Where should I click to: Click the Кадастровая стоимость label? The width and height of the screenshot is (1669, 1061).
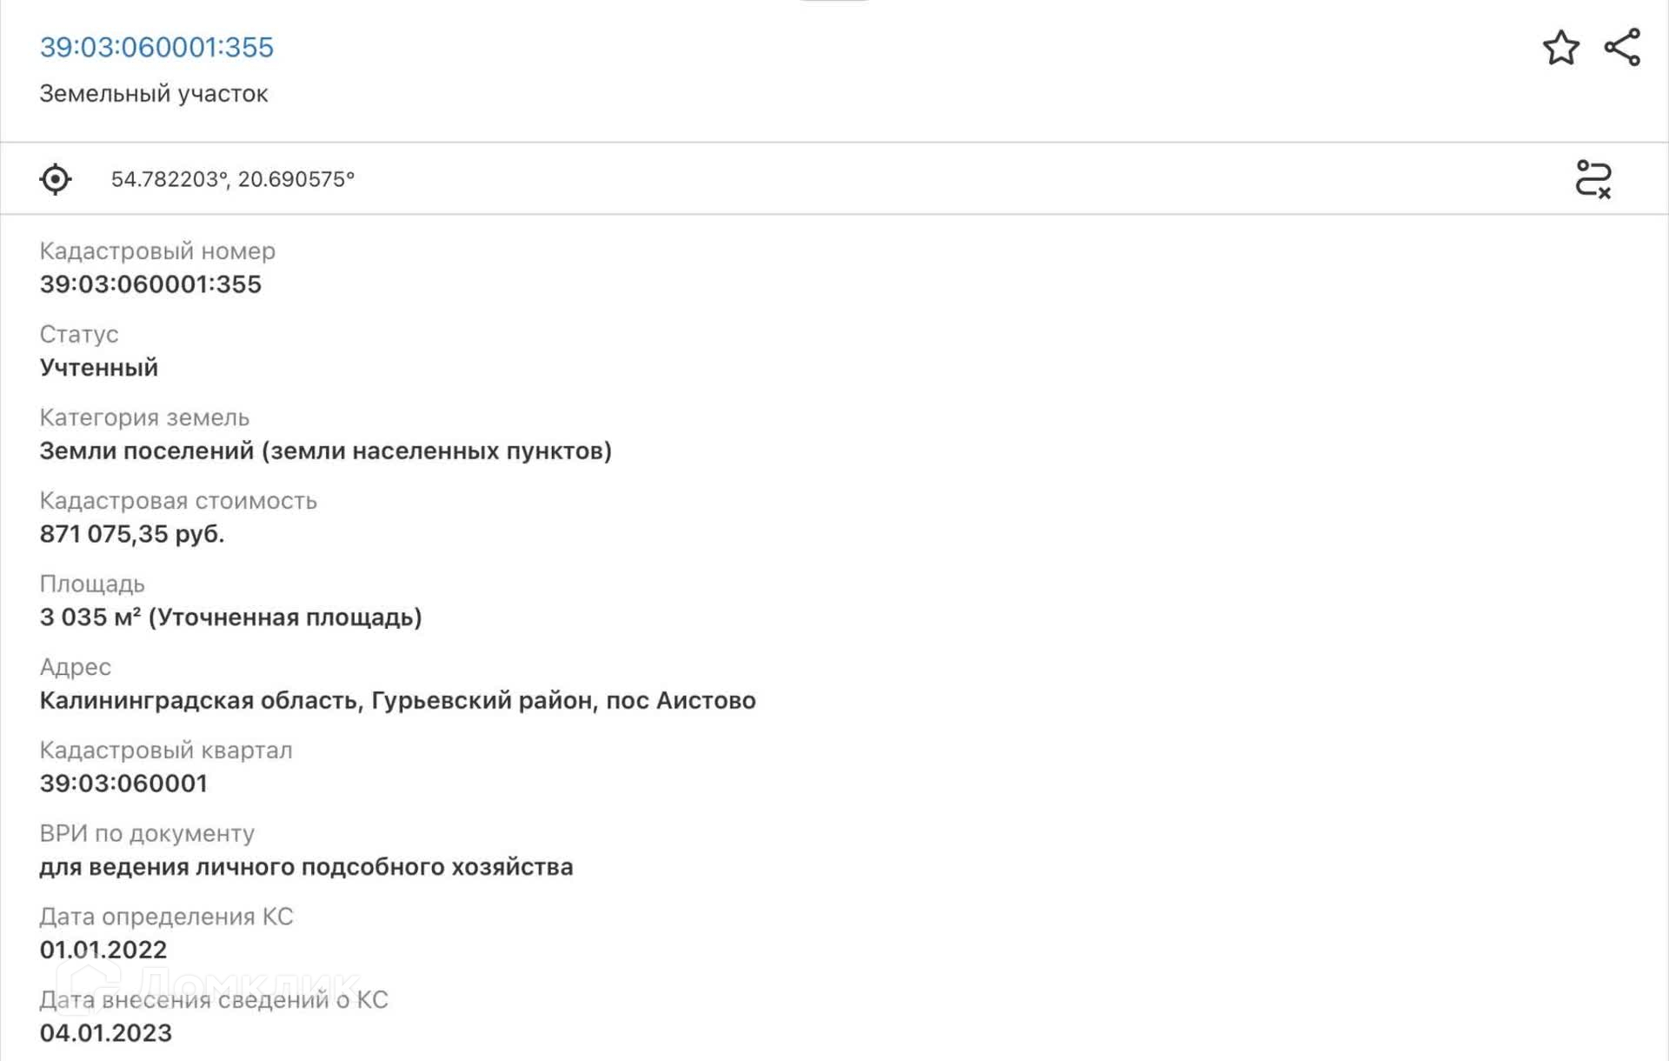point(178,501)
